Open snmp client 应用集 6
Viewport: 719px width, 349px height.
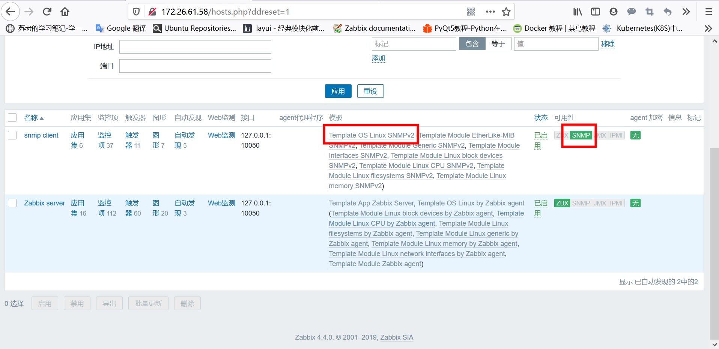pos(77,140)
